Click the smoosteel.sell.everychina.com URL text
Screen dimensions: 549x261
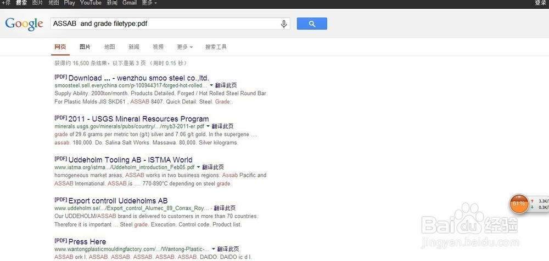(131, 85)
